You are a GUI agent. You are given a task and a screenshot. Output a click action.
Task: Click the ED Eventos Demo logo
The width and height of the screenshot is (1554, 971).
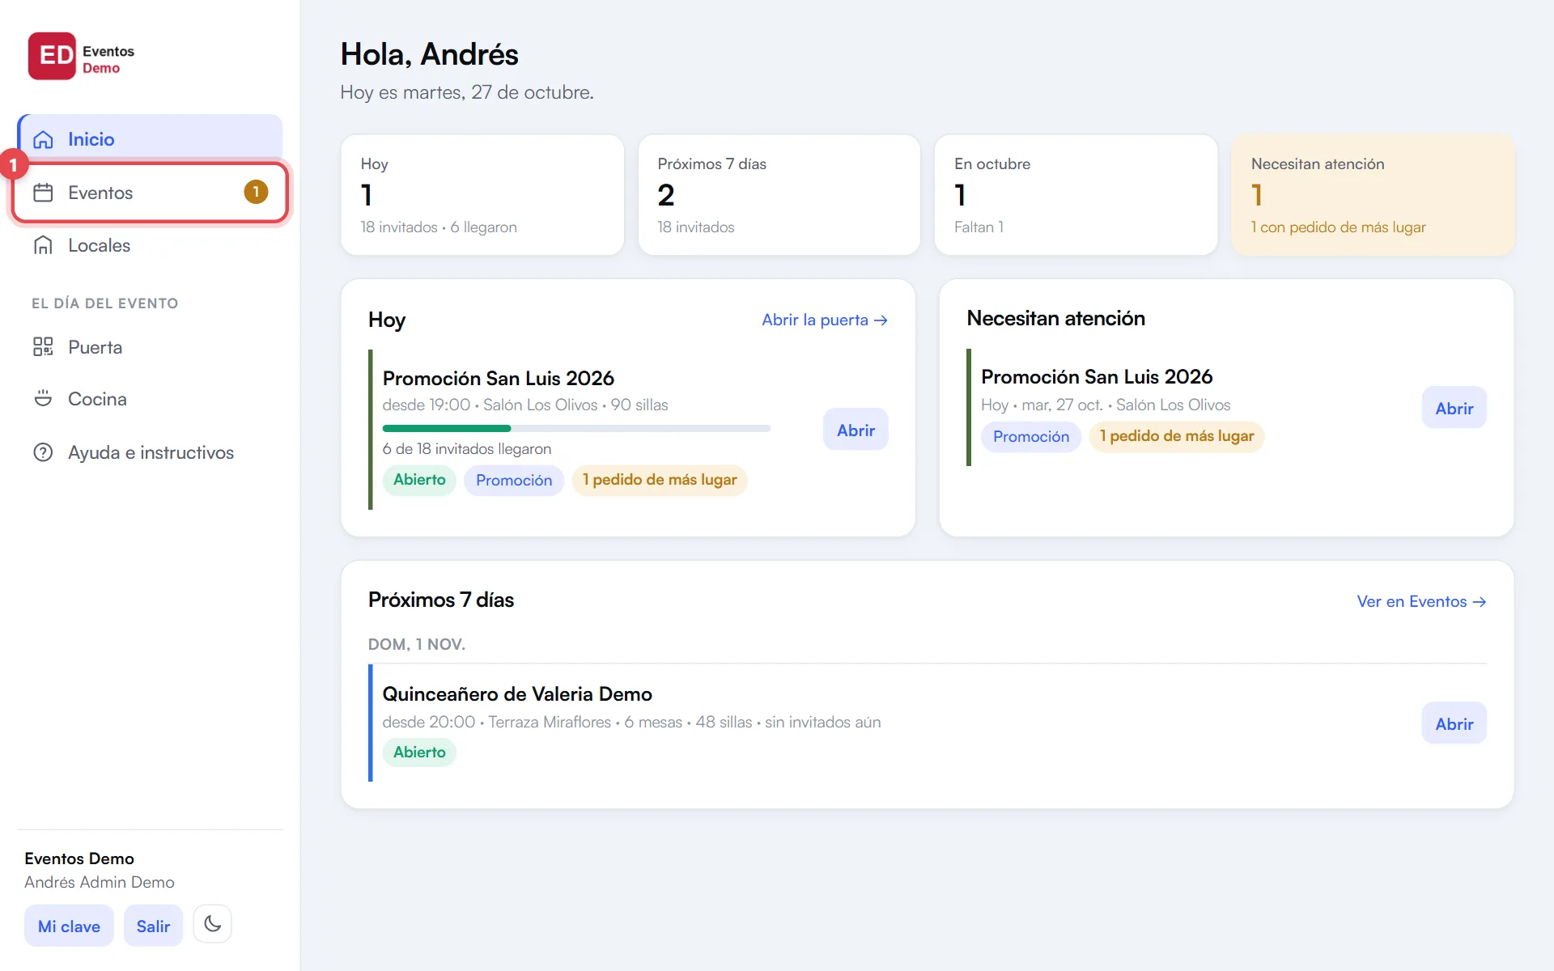[x=81, y=57]
